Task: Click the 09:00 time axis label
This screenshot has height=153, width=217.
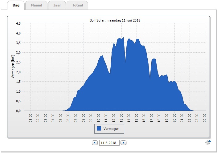Action: tap(91, 118)
